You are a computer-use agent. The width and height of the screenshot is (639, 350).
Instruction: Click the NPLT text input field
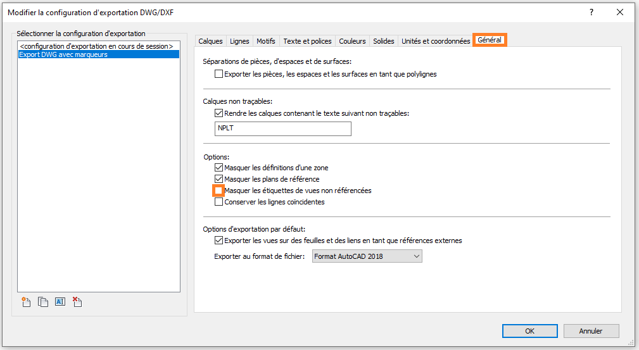point(283,128)
